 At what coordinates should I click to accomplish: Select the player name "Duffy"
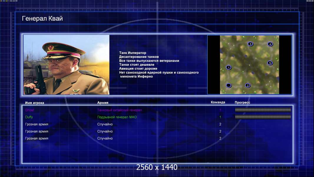(29, 117)
